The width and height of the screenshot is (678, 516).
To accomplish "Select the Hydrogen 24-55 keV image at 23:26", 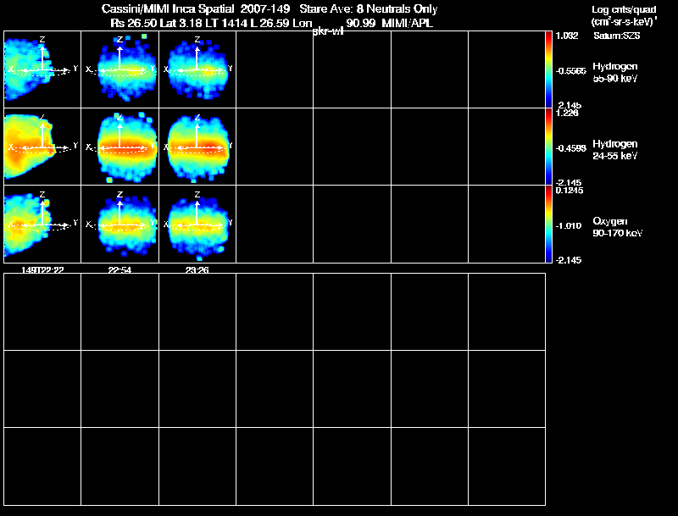I will pyautogui.click(x=197, y=147).
